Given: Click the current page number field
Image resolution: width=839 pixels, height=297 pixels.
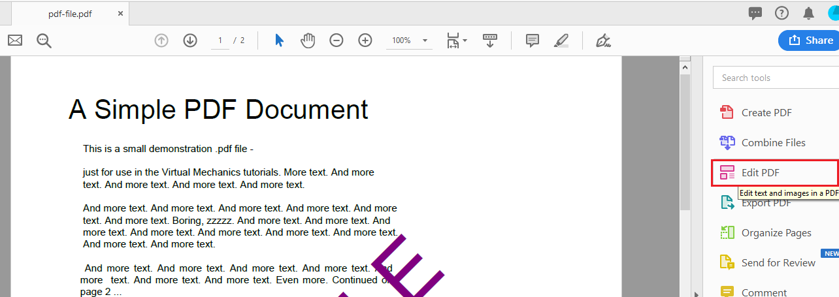Looking at the screenshot, I should click(x=220, y=40).
